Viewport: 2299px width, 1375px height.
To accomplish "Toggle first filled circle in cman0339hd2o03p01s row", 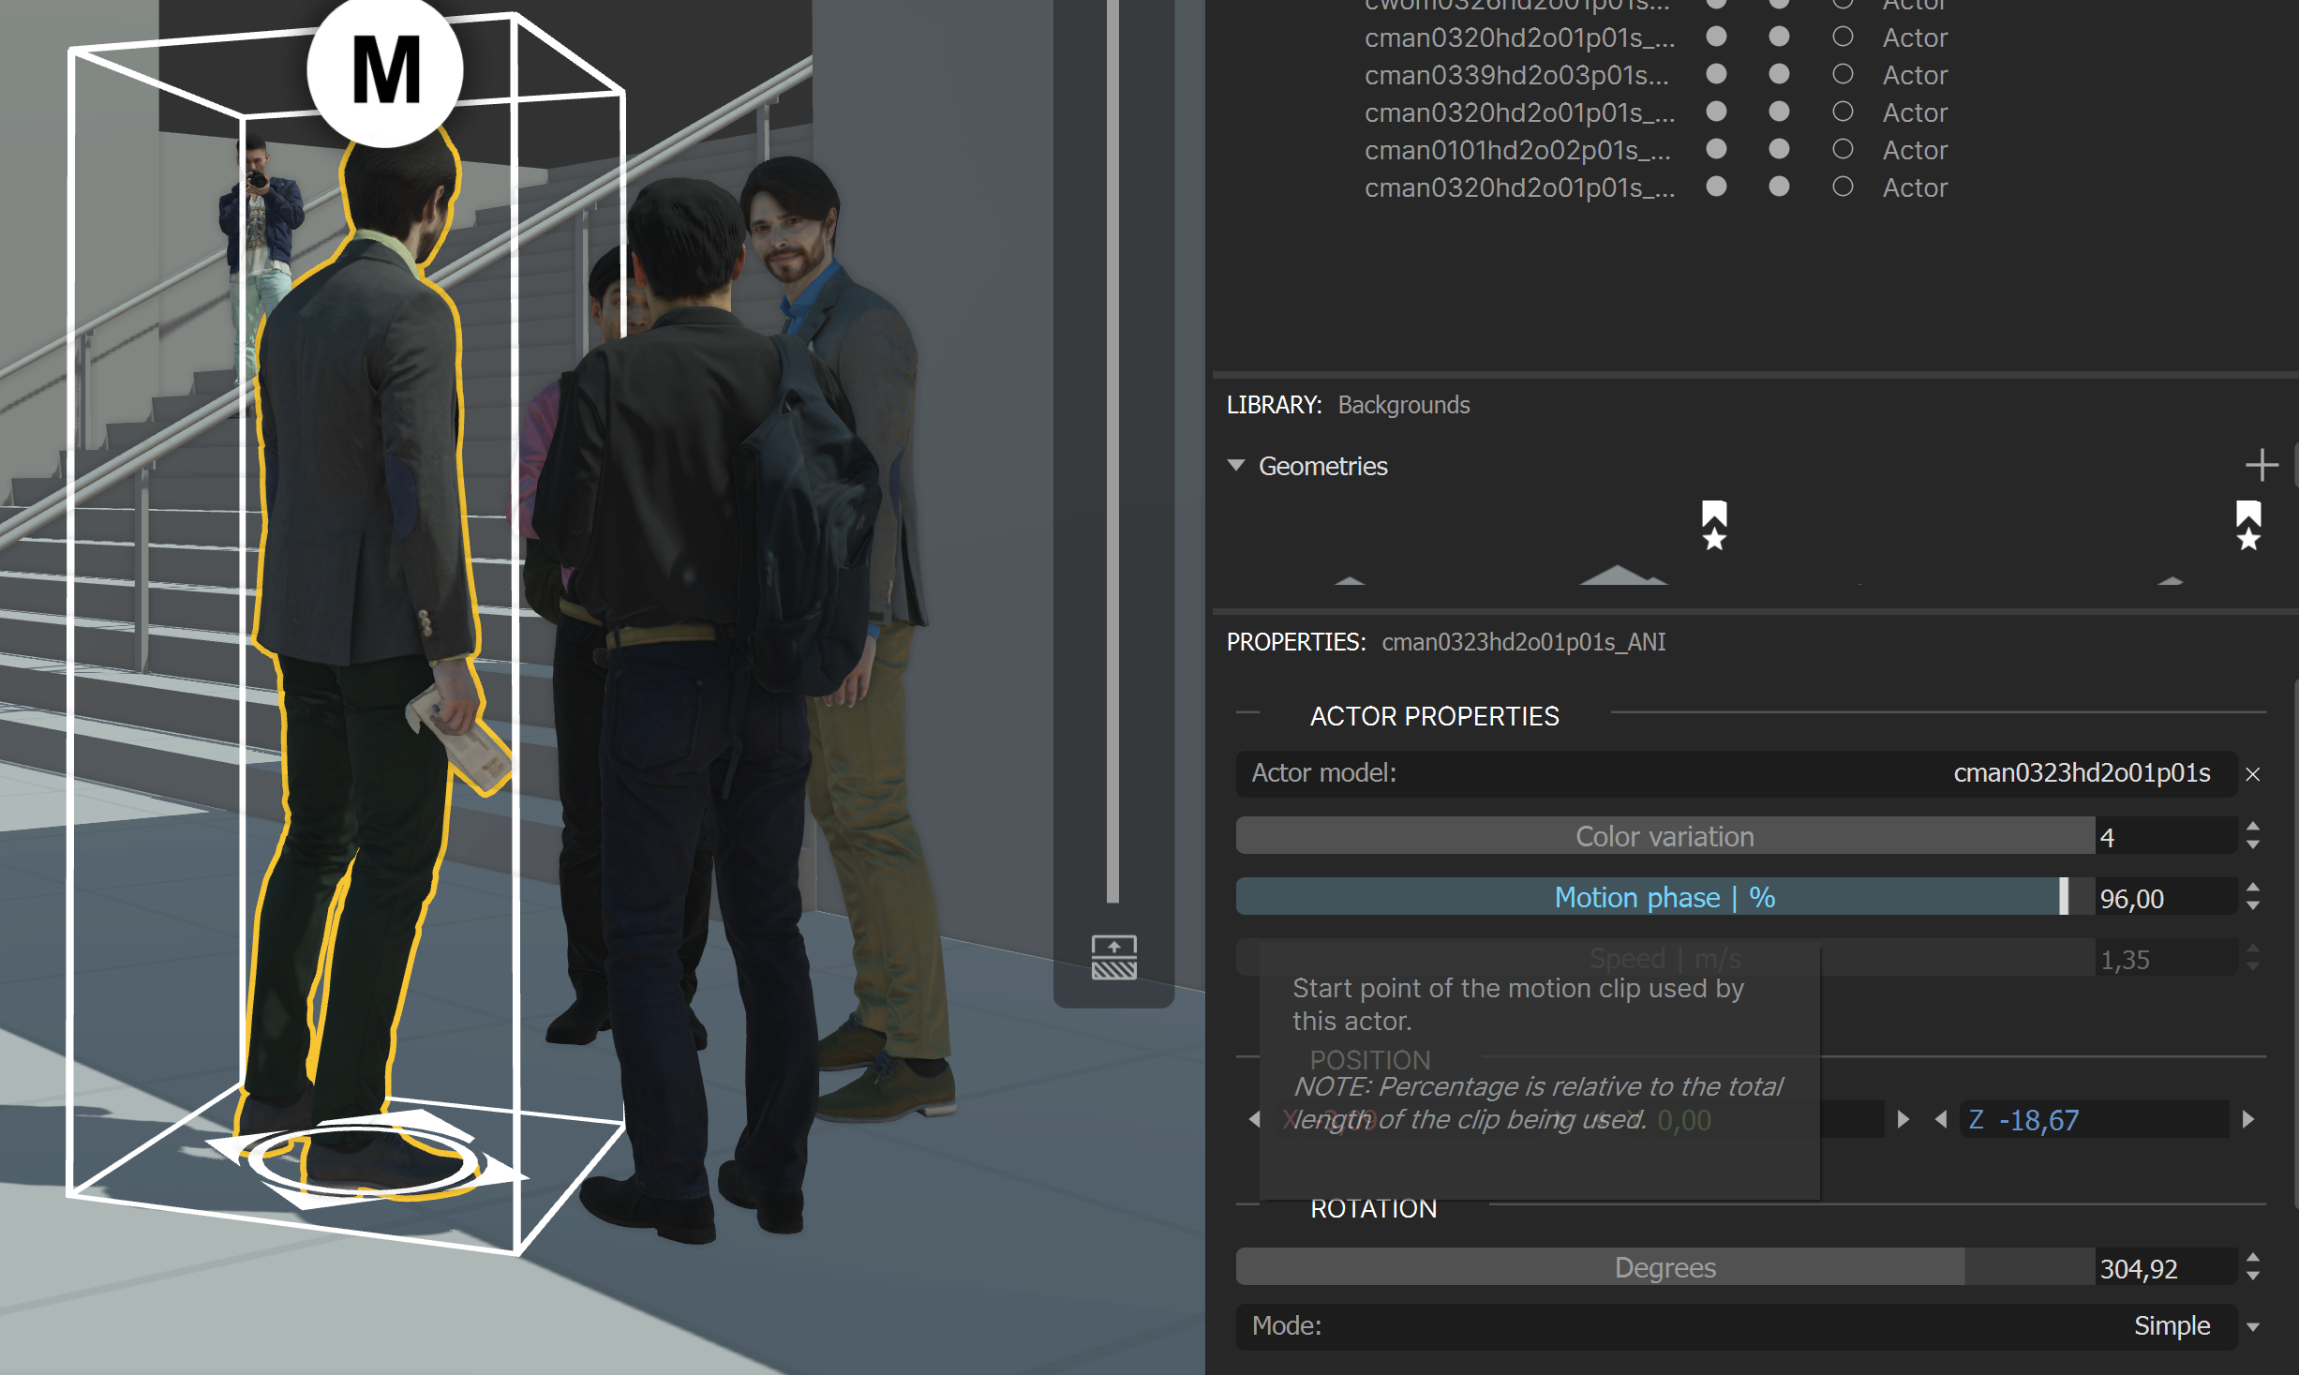I will pos(1716,73).
